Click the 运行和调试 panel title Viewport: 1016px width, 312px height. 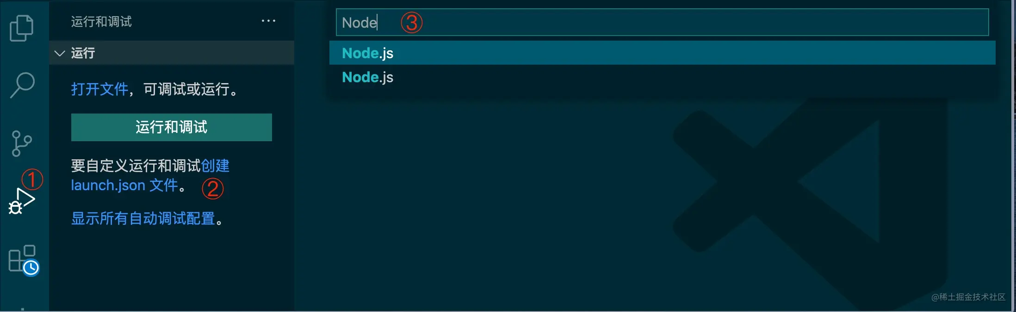click(101, 21)
